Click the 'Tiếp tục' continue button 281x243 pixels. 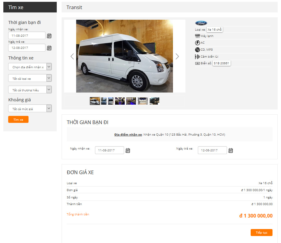pos(261,233)
